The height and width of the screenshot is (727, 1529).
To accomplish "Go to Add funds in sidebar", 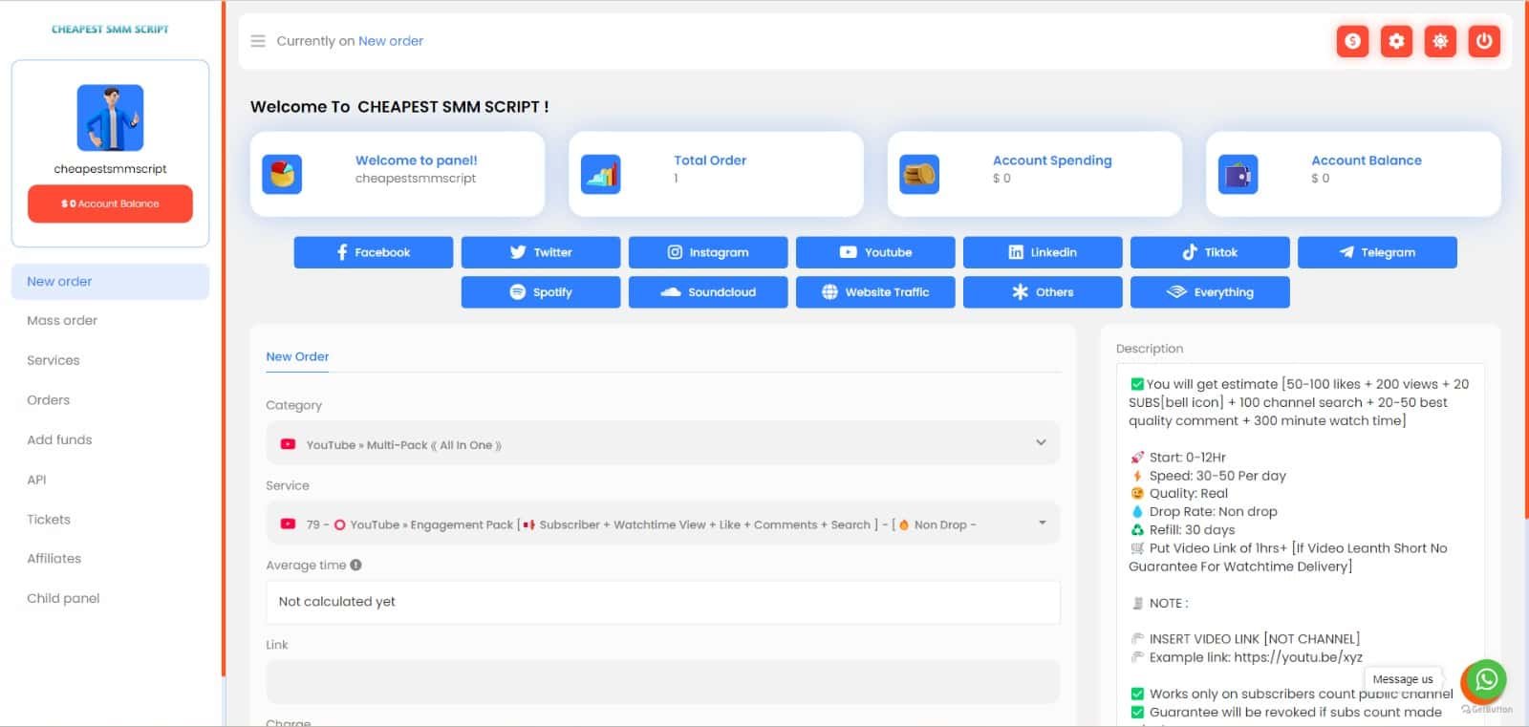I will 59,440.
